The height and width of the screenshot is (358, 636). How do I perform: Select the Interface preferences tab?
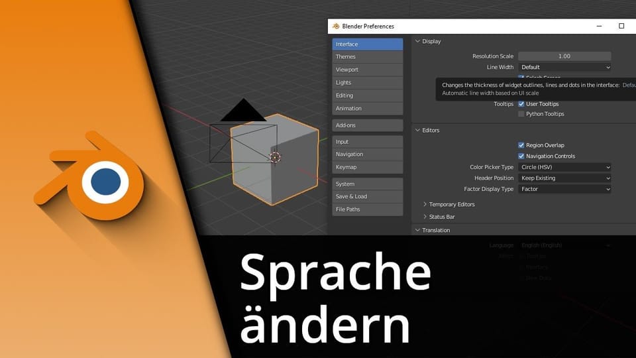pos(368,44)
